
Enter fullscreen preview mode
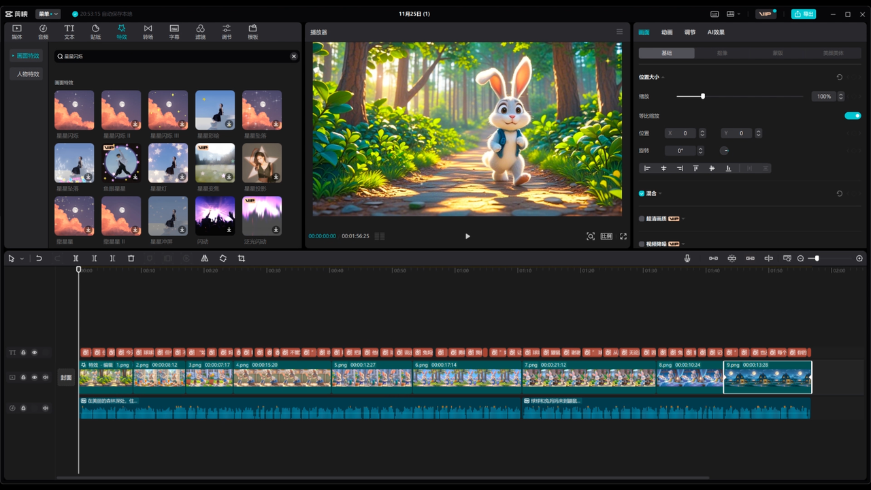[623, 236]
